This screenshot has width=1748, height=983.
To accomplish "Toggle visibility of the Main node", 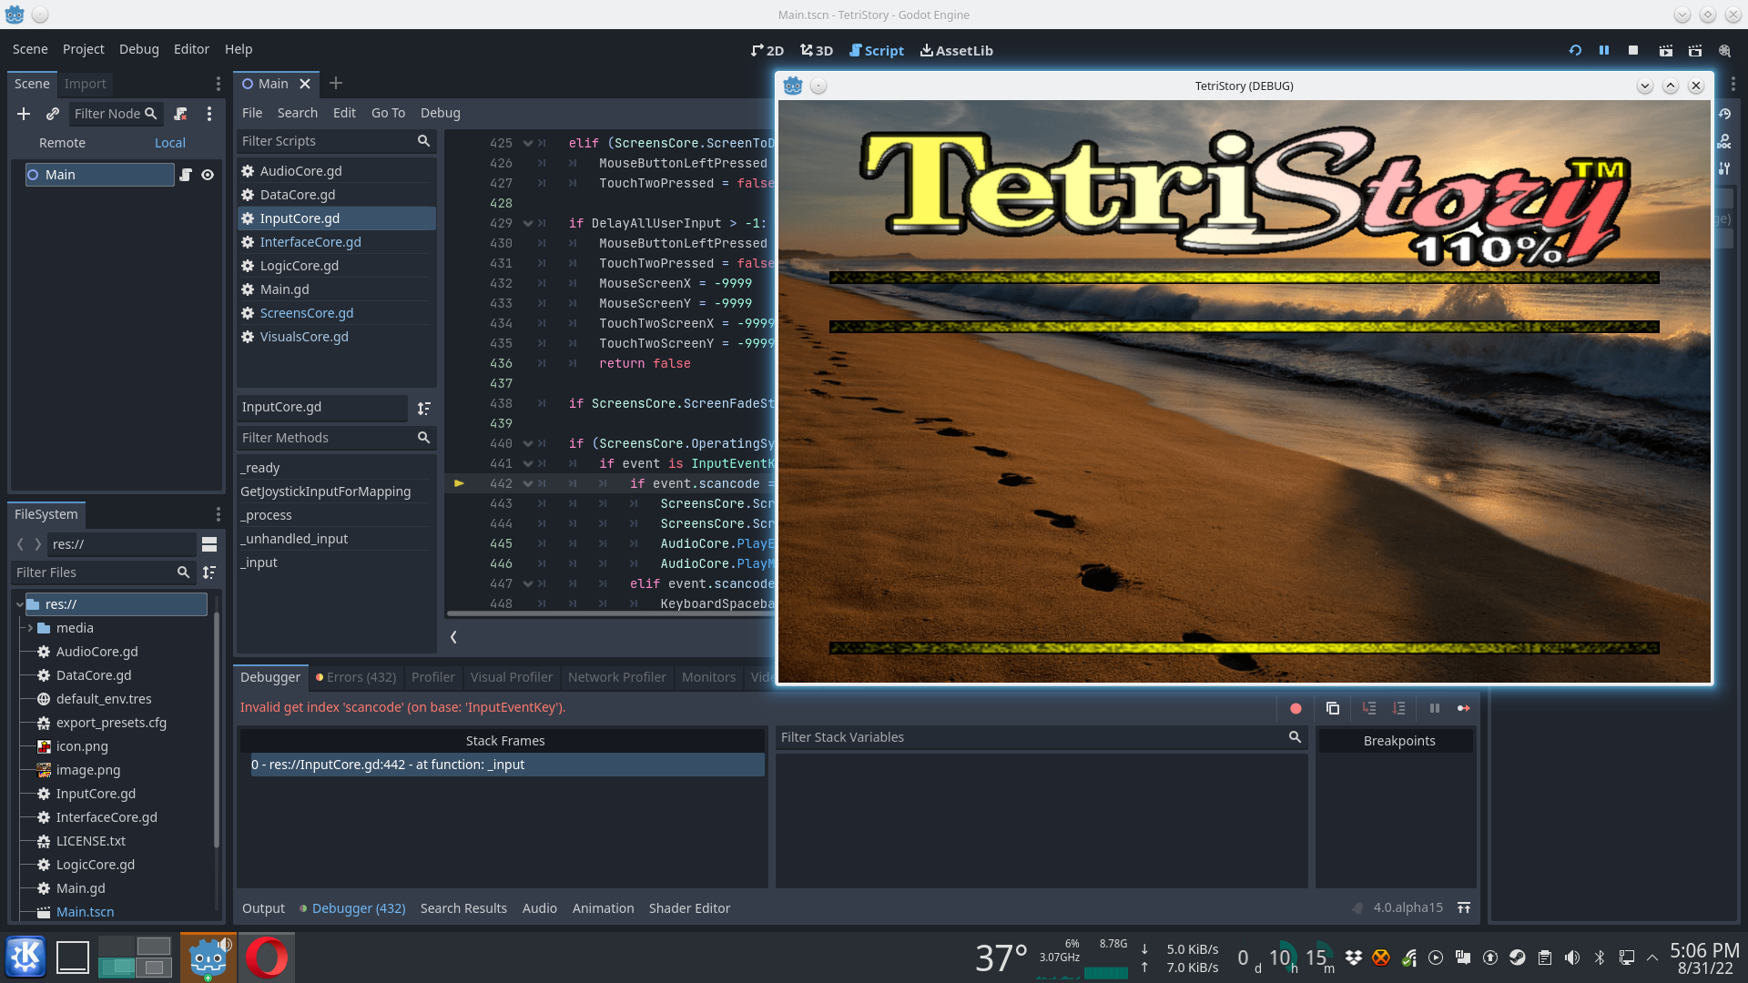I will click(208, 175).
